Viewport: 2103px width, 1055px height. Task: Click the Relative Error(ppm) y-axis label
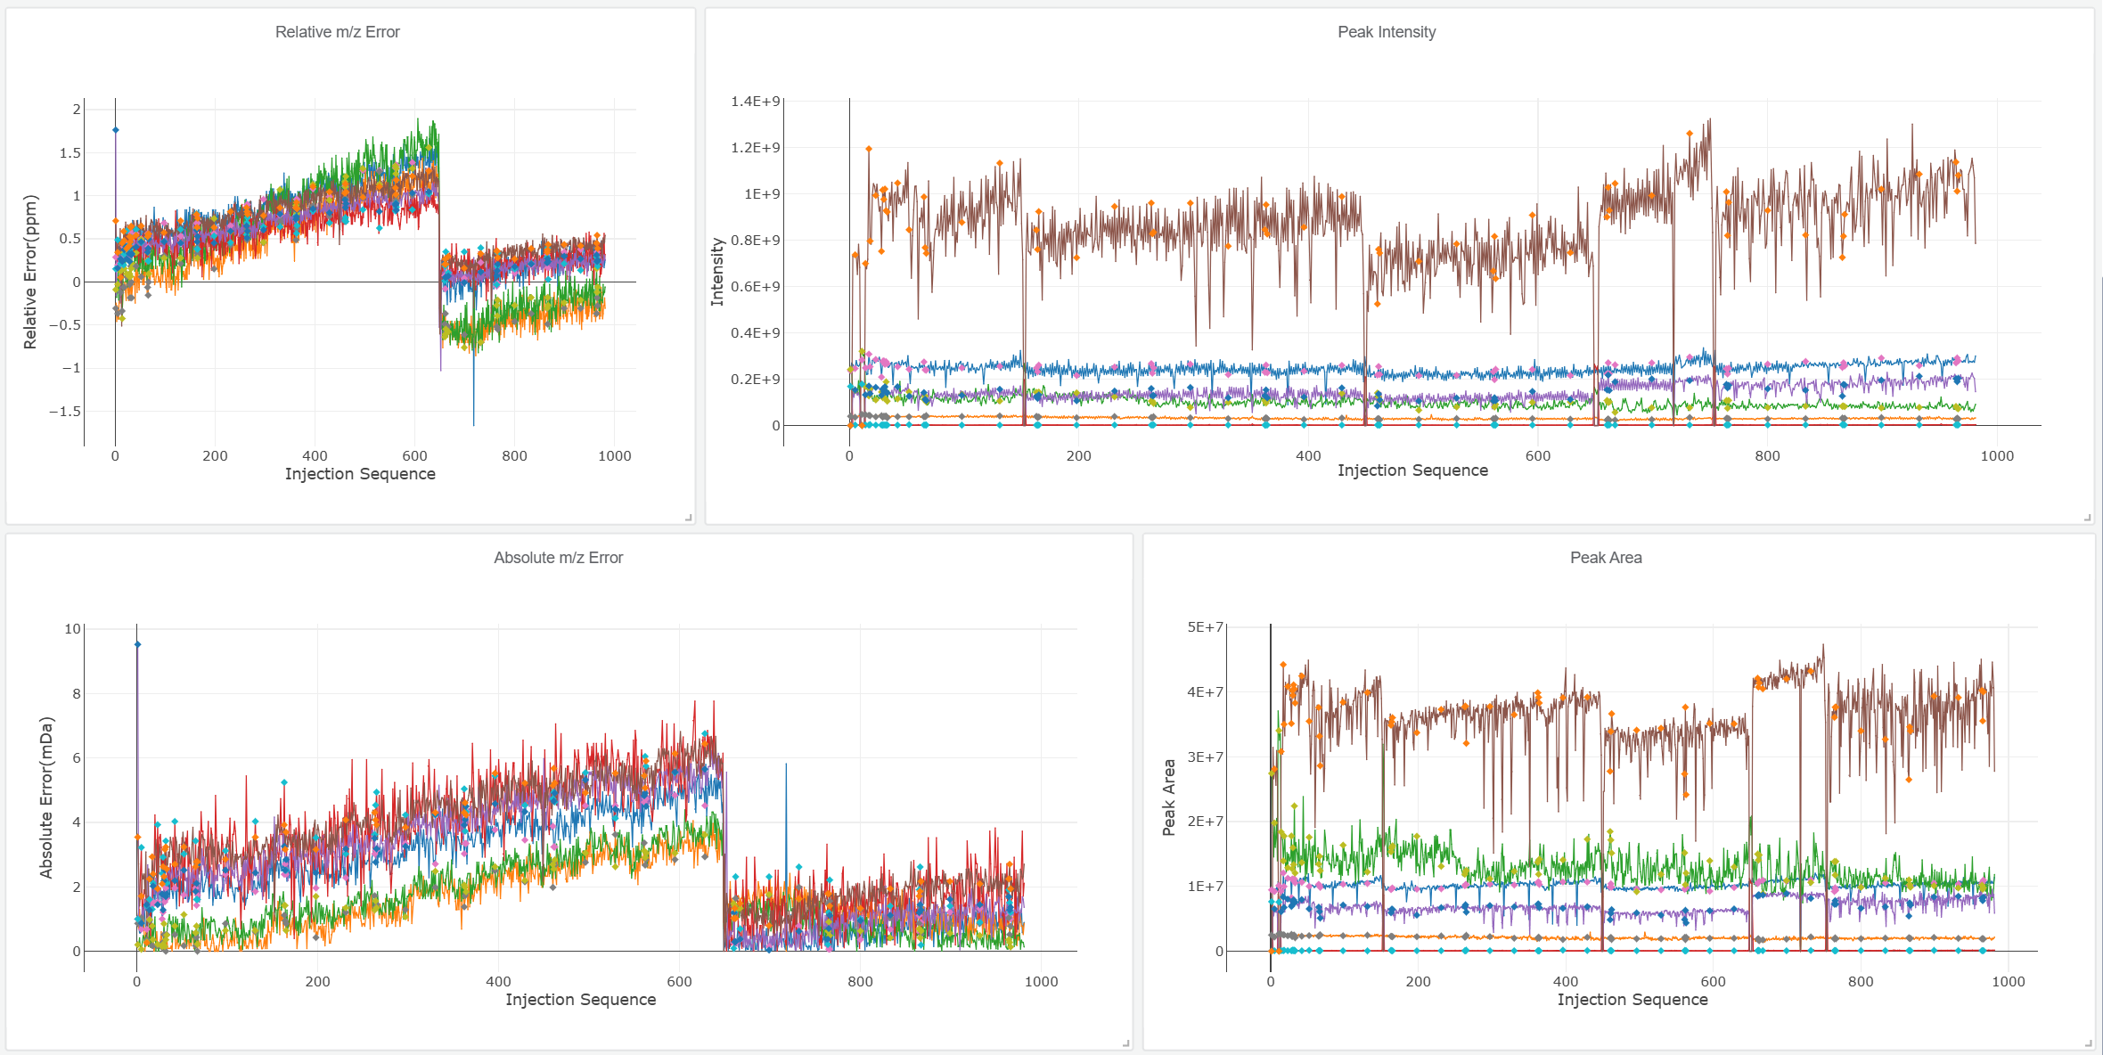coord(30,272)
